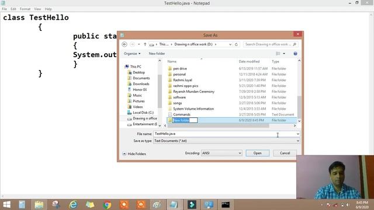The image size is (374, 210).
Task: Open Downloads in navigation pane
Action: (141, 84)
